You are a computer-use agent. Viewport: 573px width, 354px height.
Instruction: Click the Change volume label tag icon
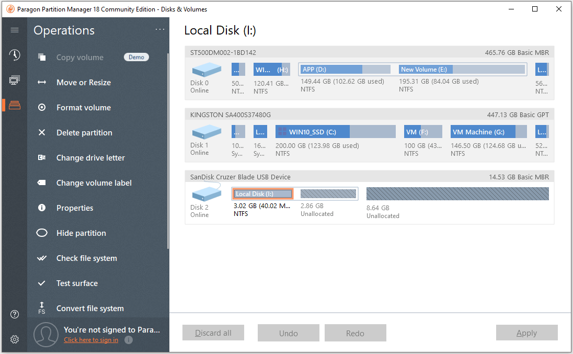pyautogui.click(x=42, y=182)
